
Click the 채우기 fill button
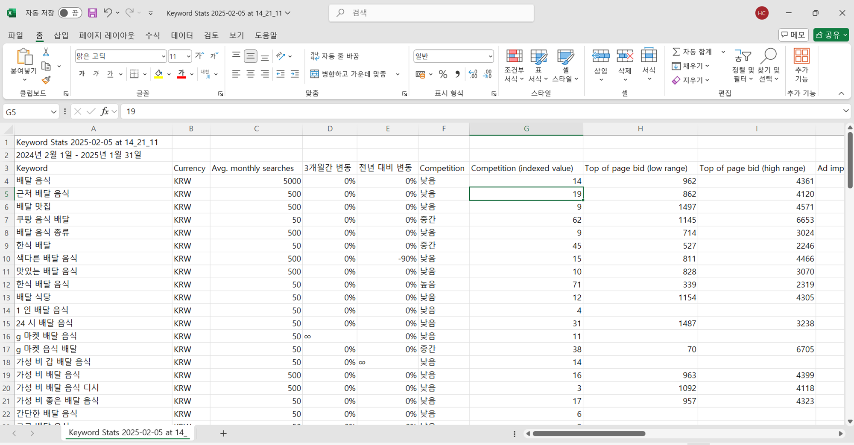point(691,66)
